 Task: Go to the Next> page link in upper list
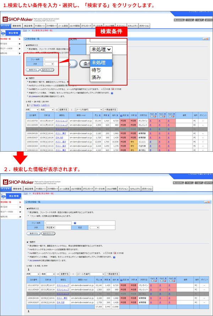[37, 105]
